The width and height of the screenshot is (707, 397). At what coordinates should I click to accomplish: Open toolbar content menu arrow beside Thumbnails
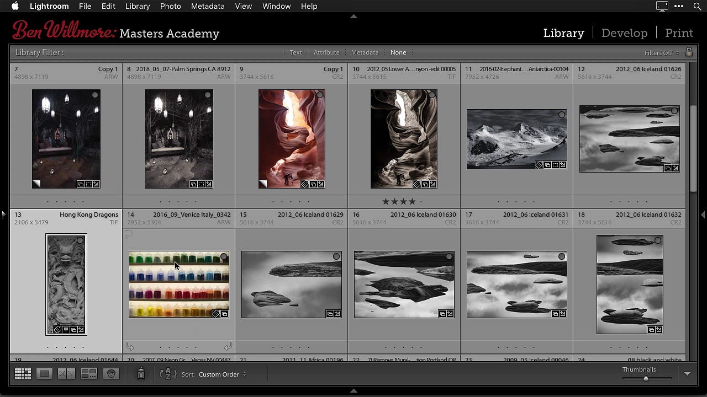[x=687, y=374]
